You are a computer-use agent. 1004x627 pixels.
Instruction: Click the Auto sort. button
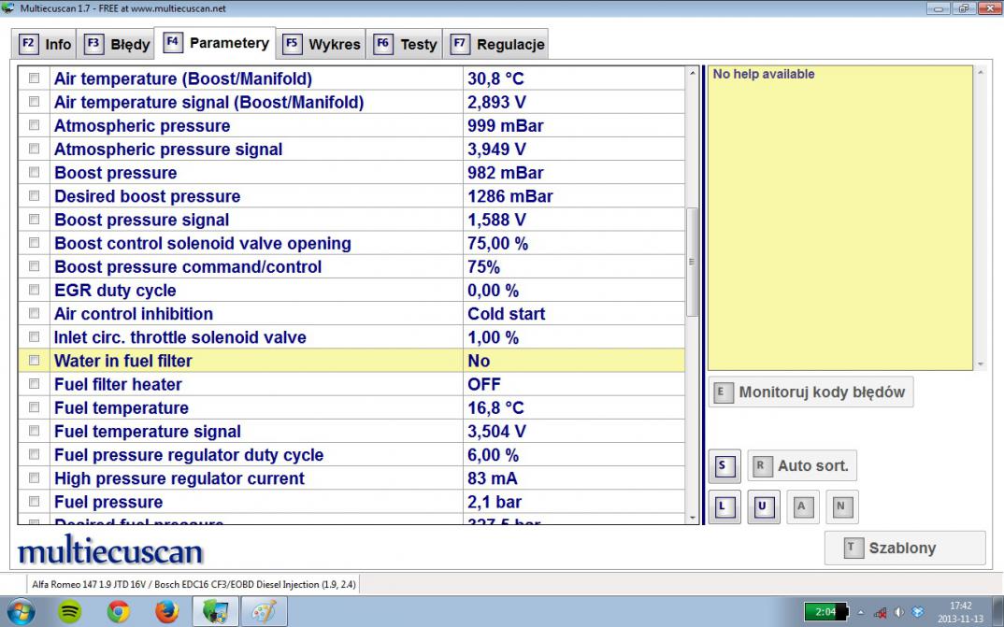click(802, 465)
